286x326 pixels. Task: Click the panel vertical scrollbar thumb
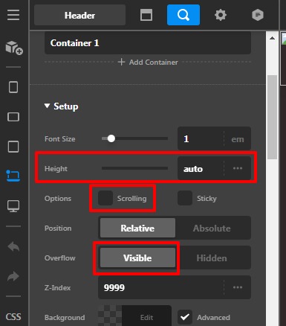(272, 117)
